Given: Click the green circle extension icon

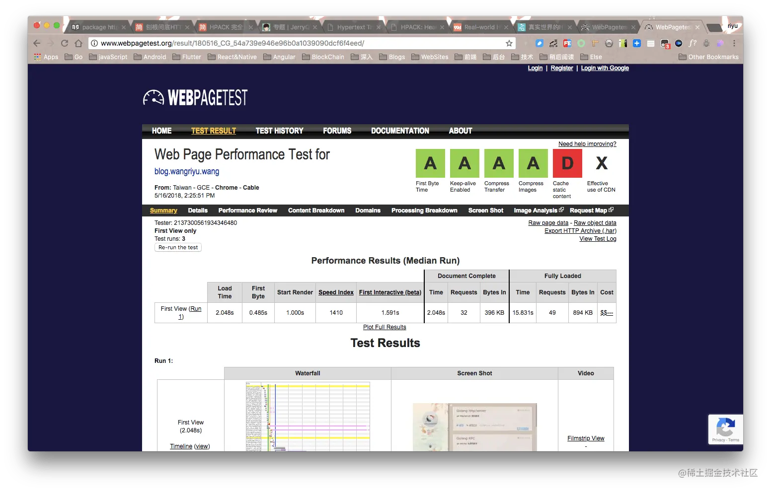Looking at the screenshot, I should point(581,43).
